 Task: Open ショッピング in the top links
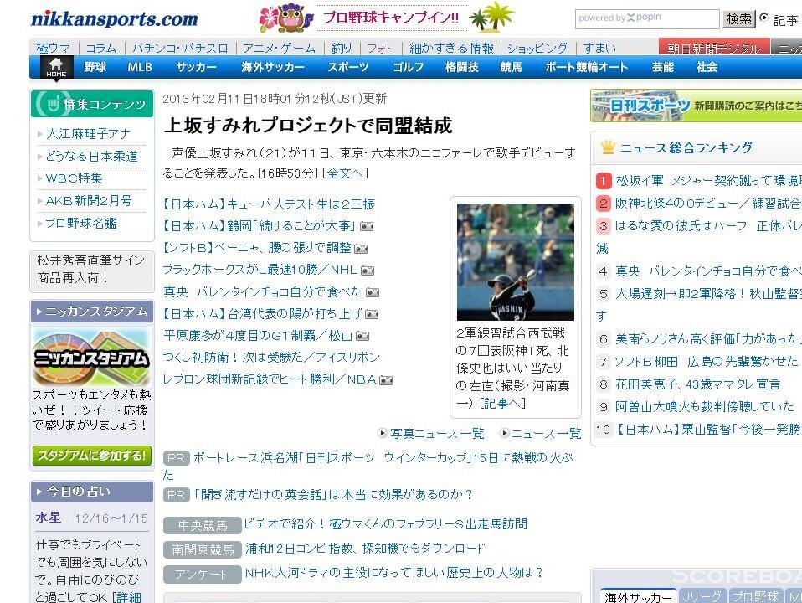tap(537, 48)
